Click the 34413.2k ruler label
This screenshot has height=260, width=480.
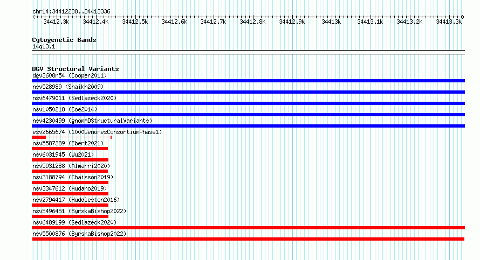click(409, 22)
